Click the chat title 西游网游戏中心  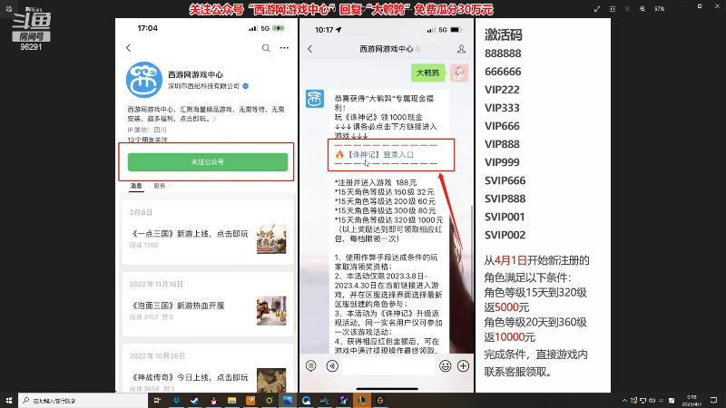tap(387, 49)
